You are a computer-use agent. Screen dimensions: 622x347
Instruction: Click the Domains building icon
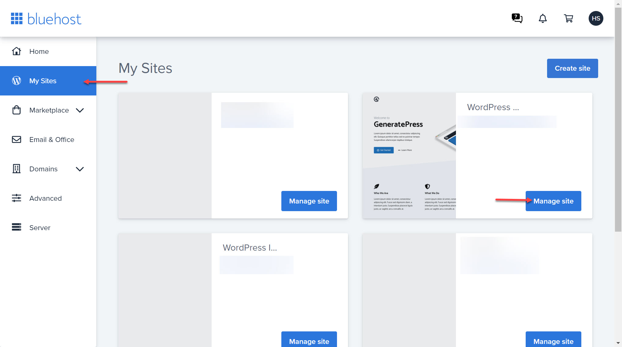(x=17, y=169)
